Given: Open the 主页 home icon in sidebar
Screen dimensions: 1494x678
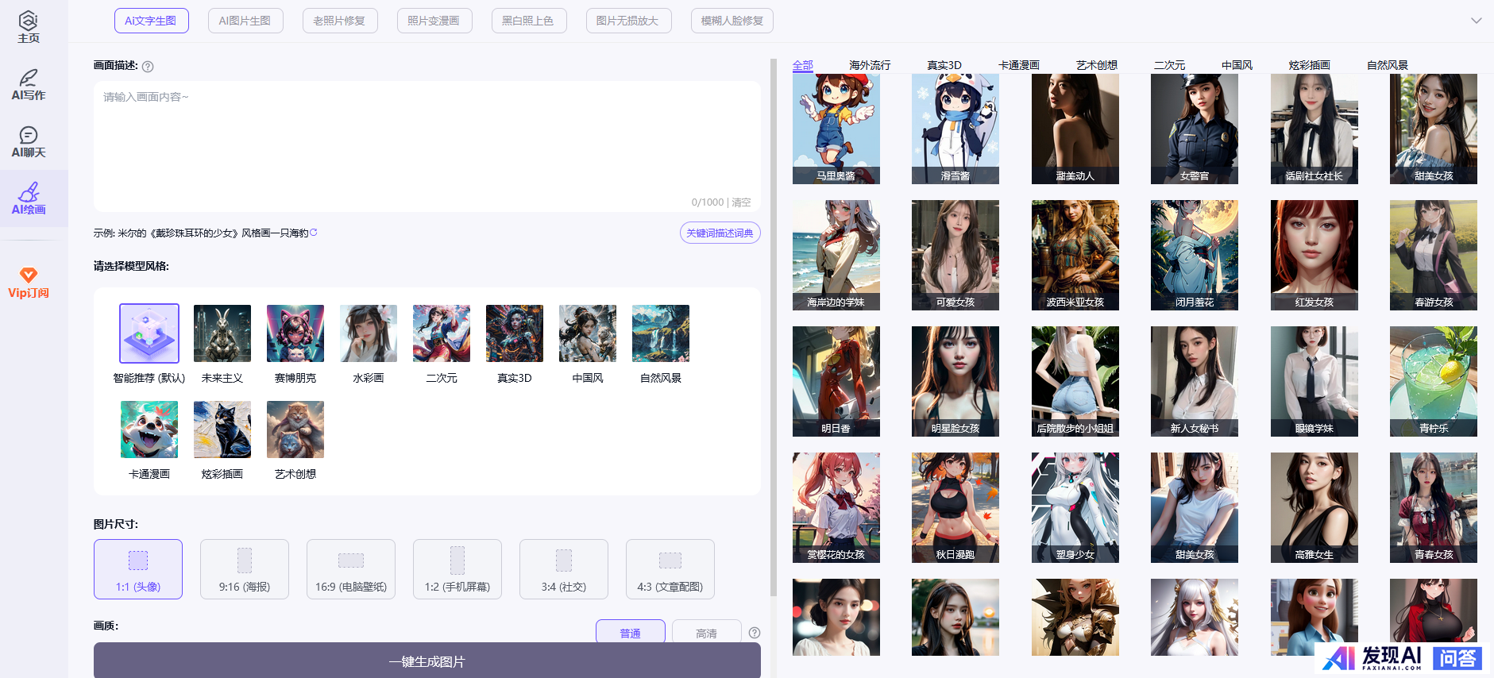Looking at the screenshot, I should coord(29,27).
